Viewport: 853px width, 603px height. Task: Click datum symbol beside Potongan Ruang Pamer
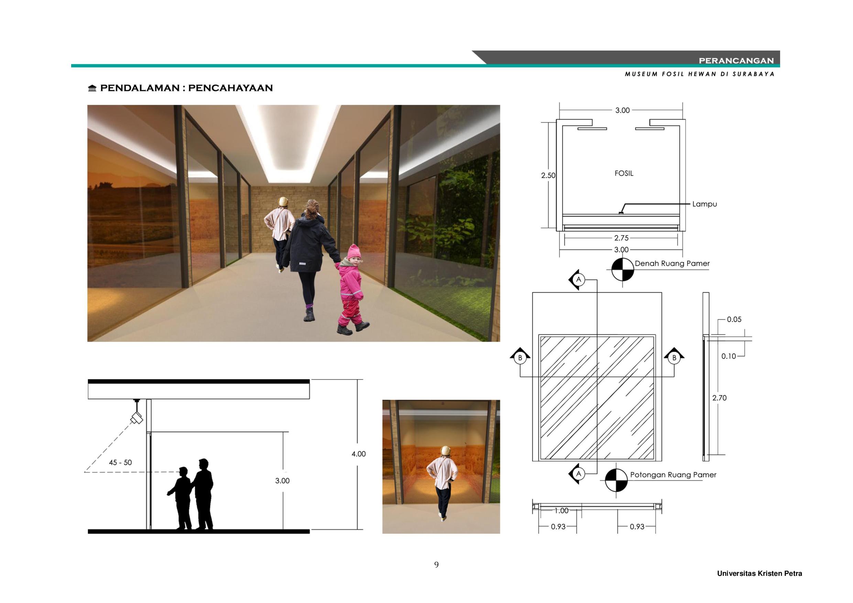click(x=616, y=480)
